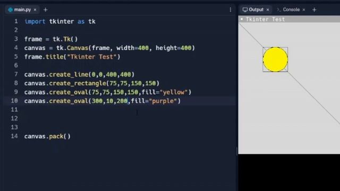Close the Console tab

pos(304,10)
